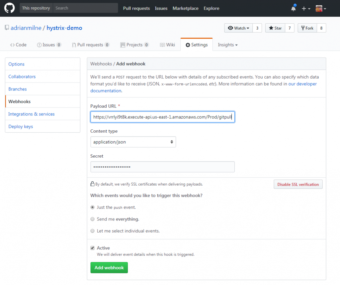Select the Just the push event option

(92, 207)
